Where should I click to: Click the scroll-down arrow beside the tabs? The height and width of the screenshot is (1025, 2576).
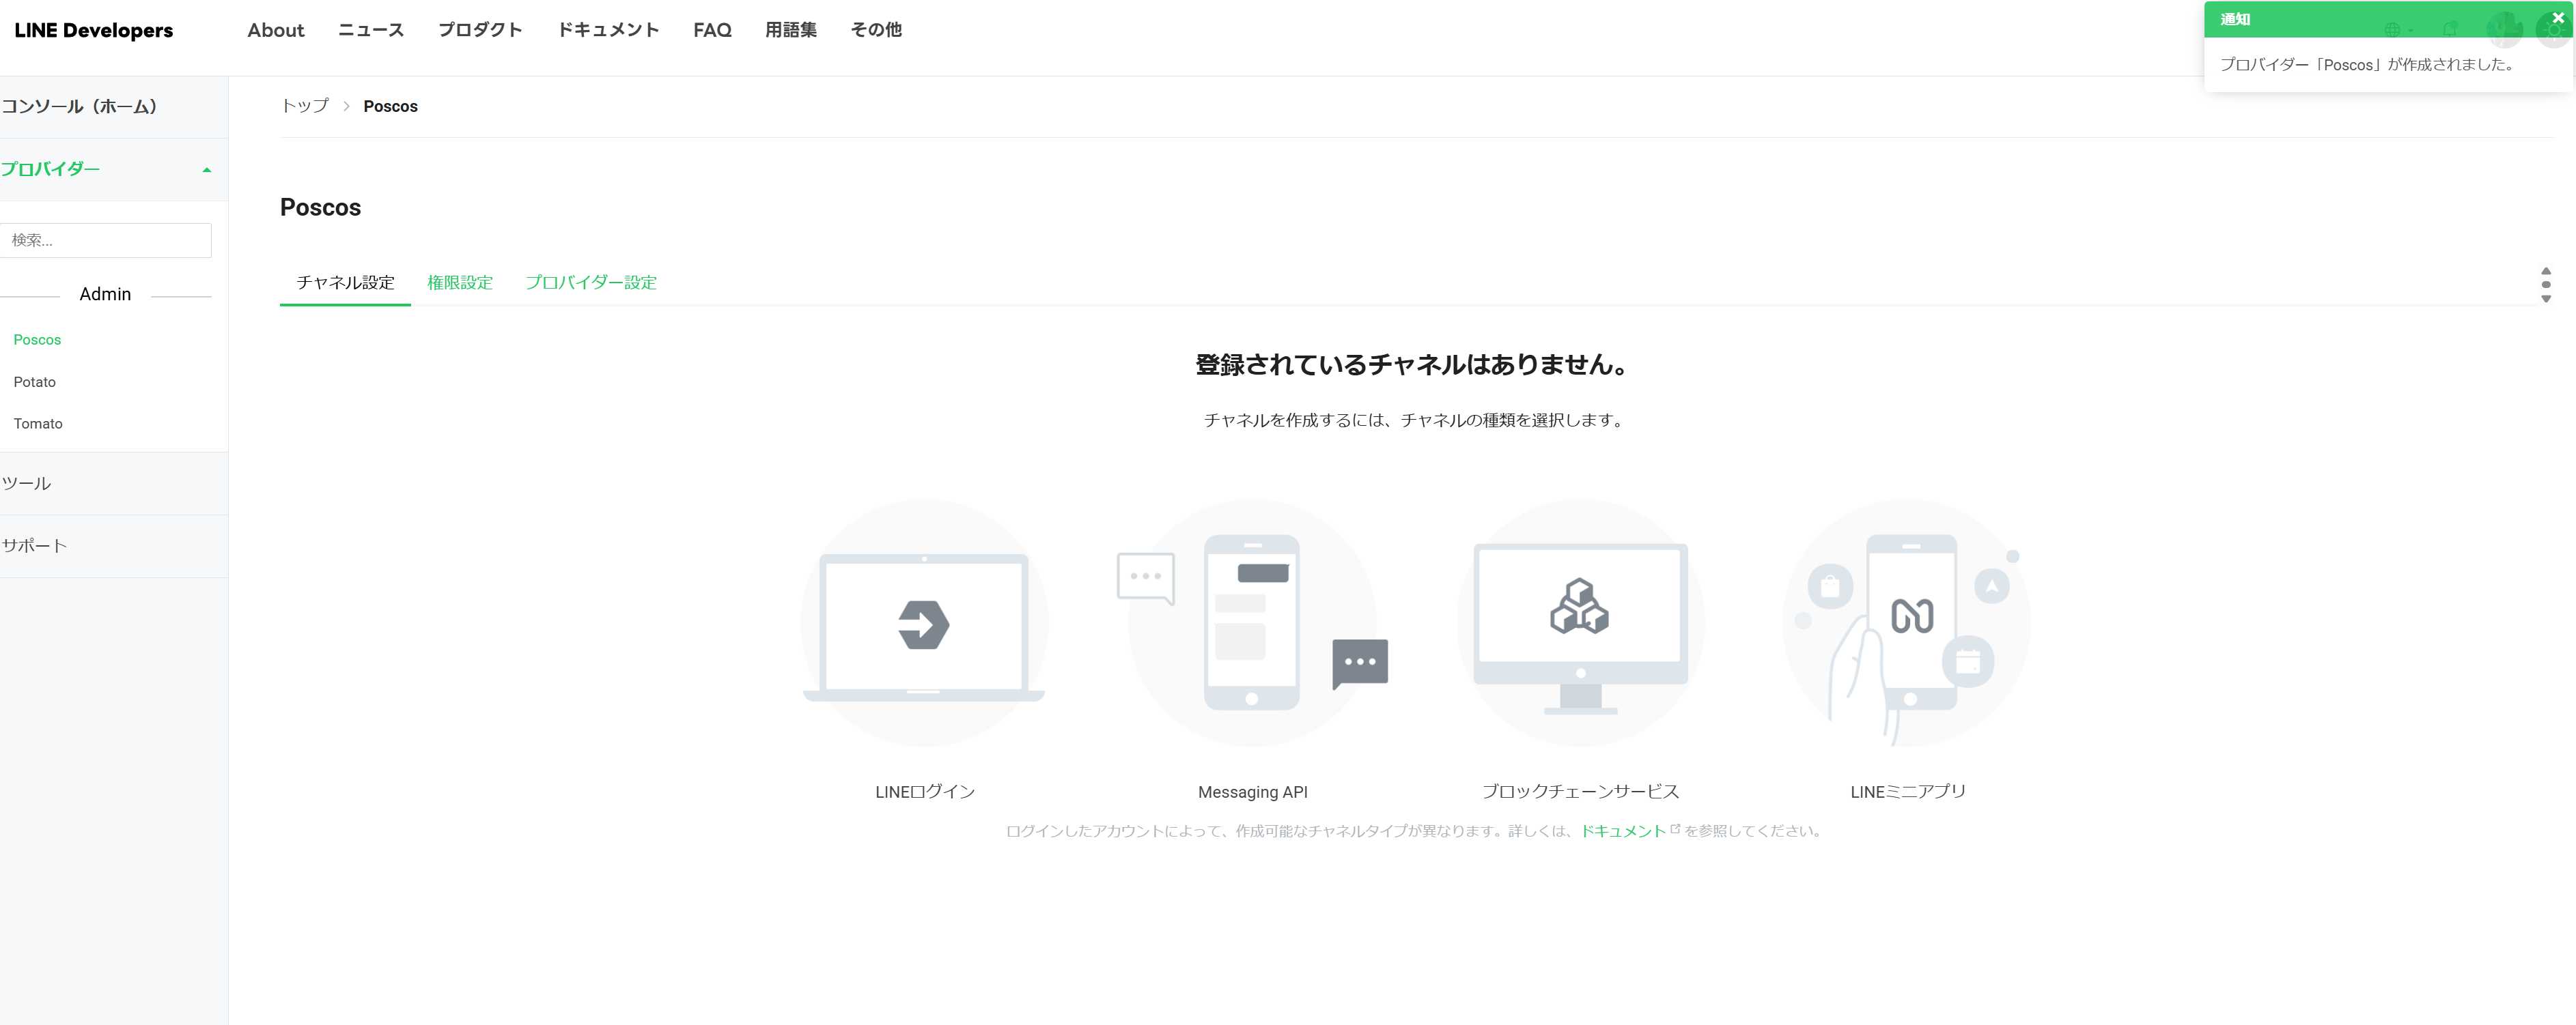click(x=2546, y=299)
